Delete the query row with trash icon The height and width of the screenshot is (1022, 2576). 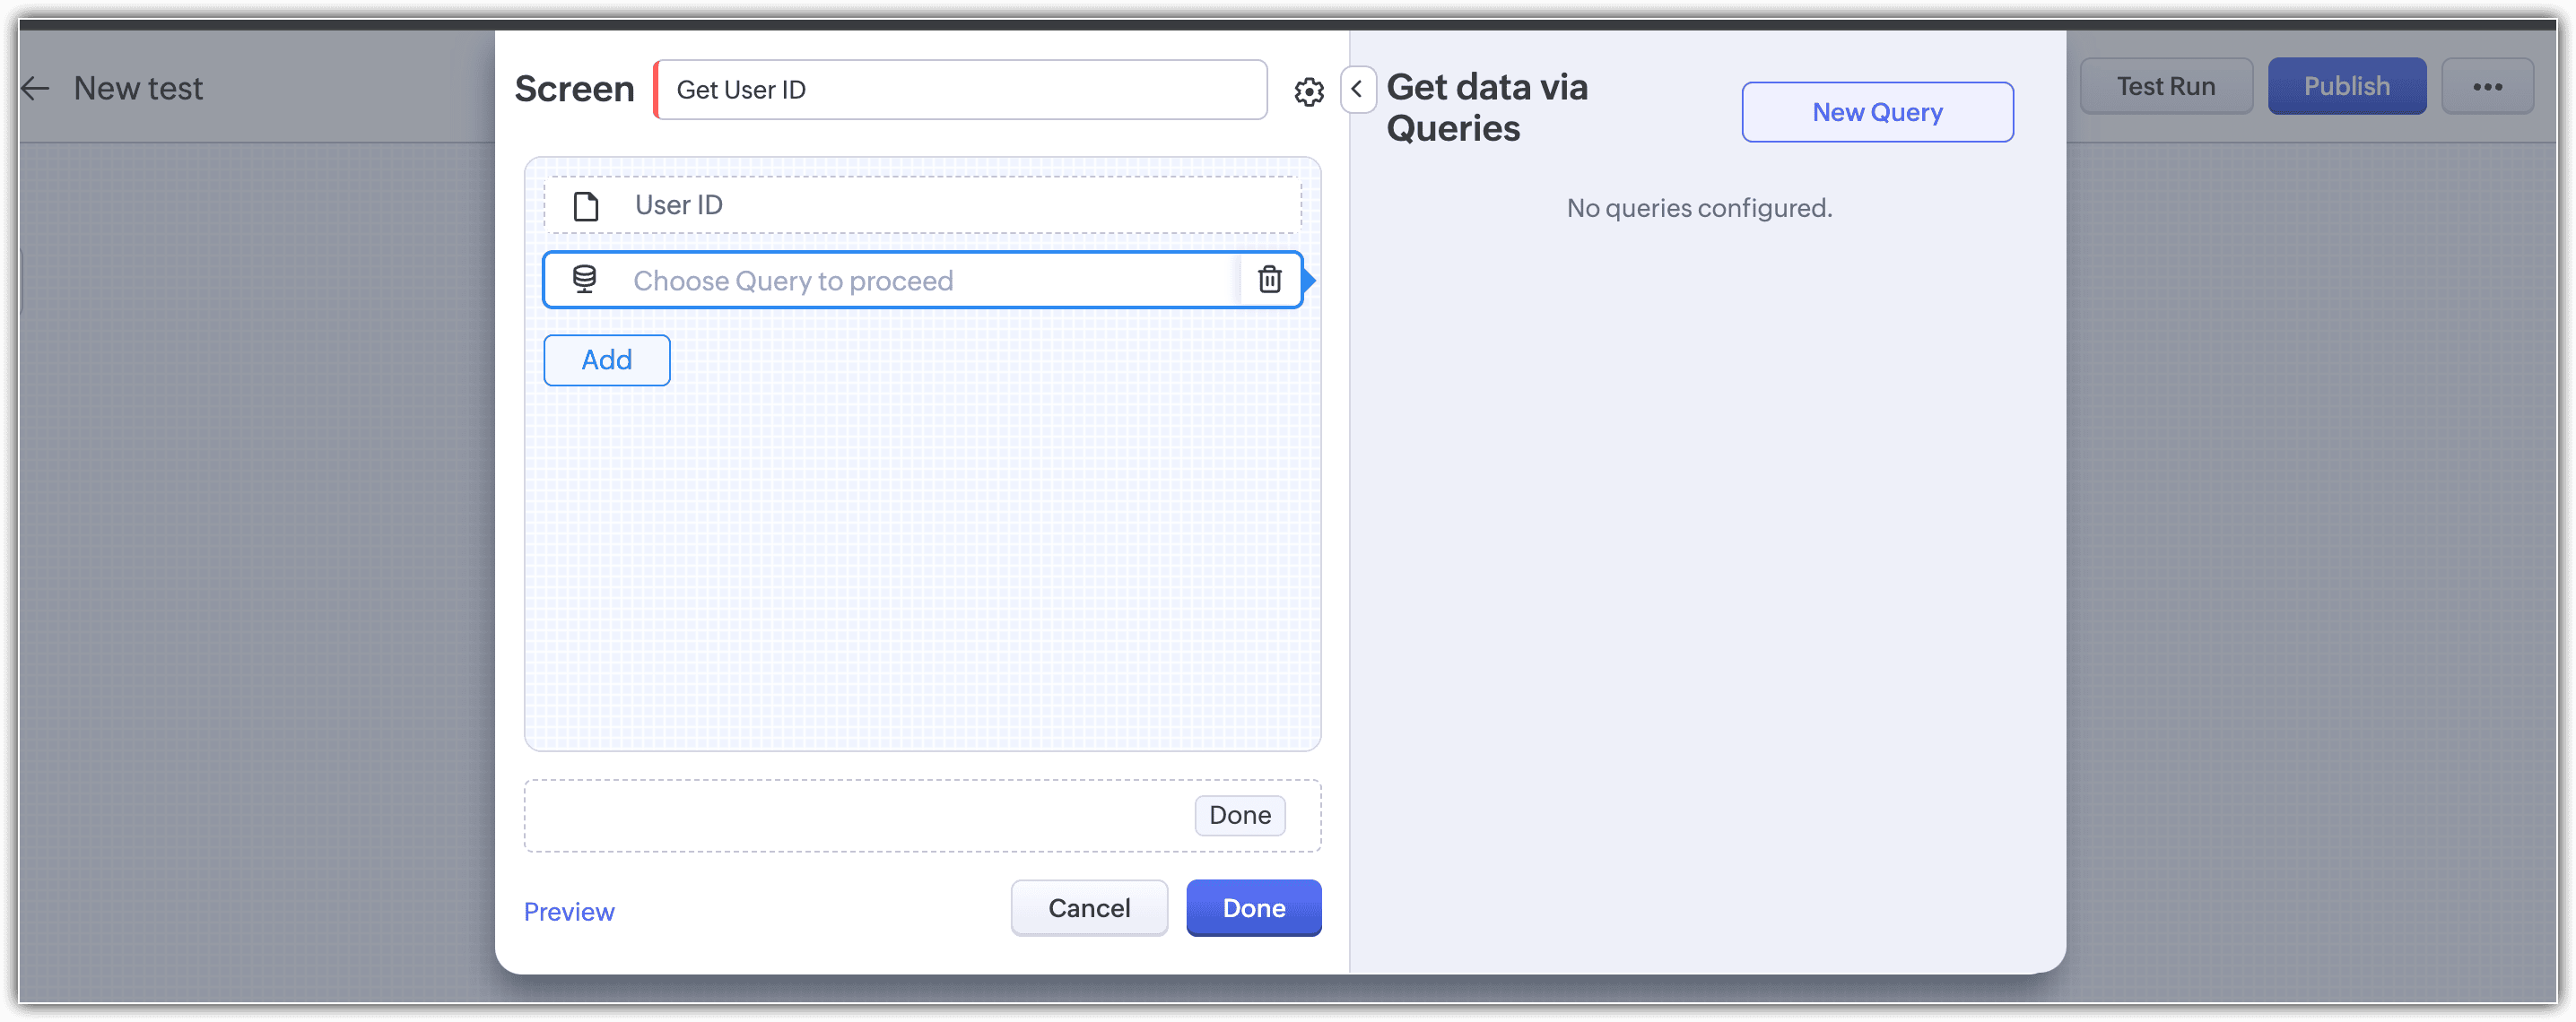pos(1269,280)
